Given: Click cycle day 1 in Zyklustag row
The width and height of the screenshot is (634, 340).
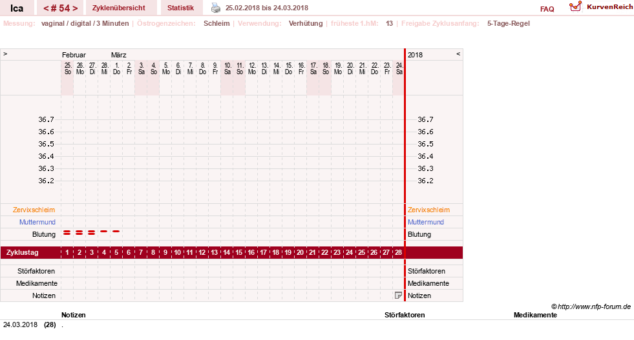Looking at the screenshot, I should (67, 252).
